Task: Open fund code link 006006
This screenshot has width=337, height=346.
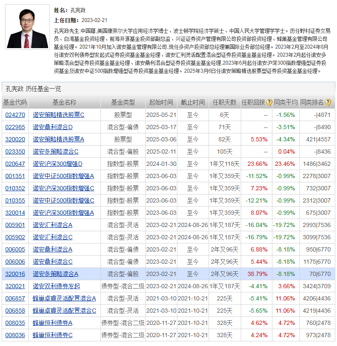Action: click(x=15, y=262)
